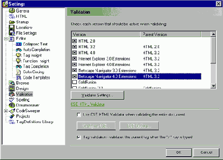Click the Locations disk icon
Image resolution: width=223 pixels, height=160 pixels.
pos(11,27)
